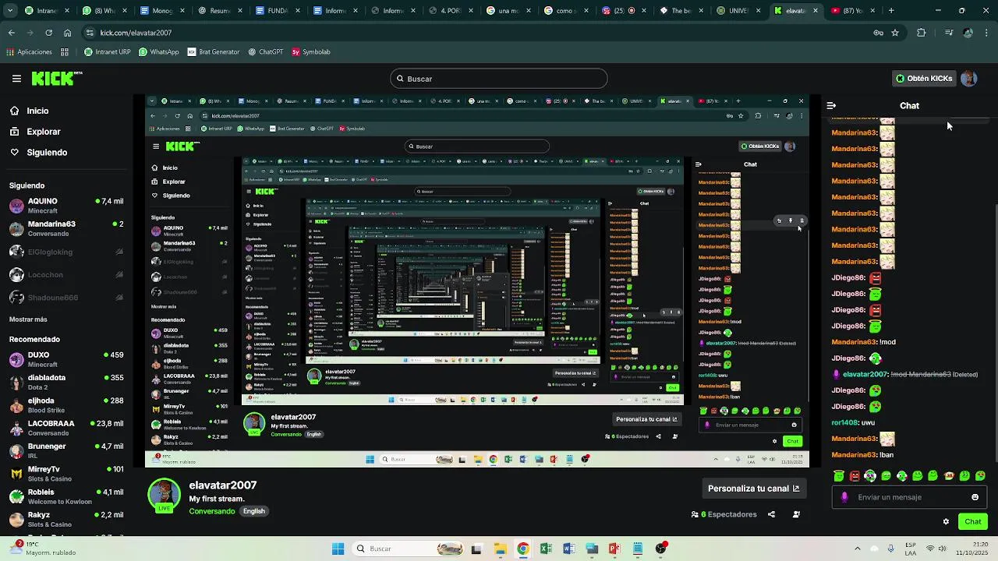This screenshot has width=998, height=561.
Task: Open the Aplicaciones bookmark shortcut
Action: (x=30, y=52)
